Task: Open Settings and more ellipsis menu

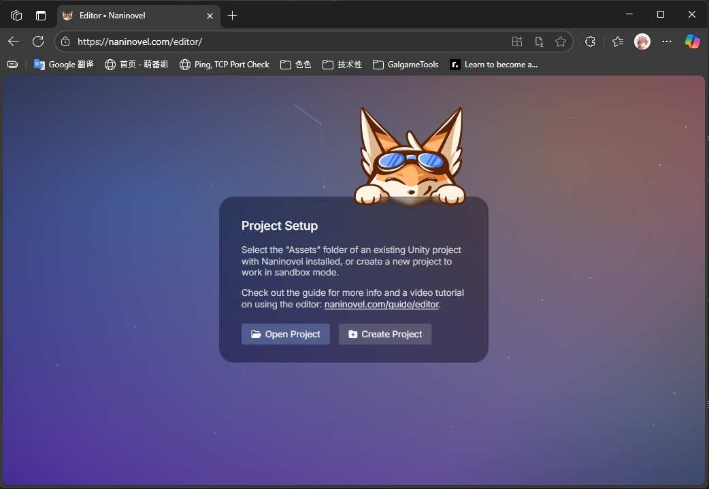Action: 667,41
